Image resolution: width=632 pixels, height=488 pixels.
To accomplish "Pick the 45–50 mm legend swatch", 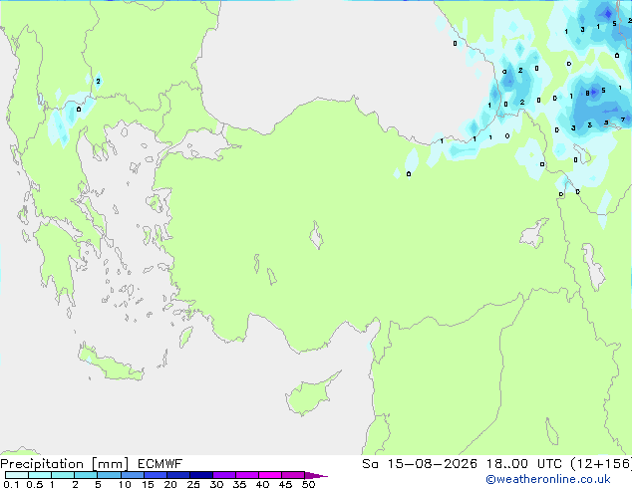I will pos(293,475).
